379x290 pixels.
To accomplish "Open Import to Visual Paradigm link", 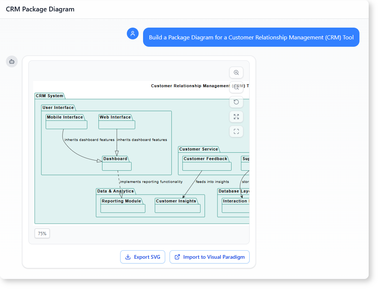I will pyautogui.click(x=209, y=257).
